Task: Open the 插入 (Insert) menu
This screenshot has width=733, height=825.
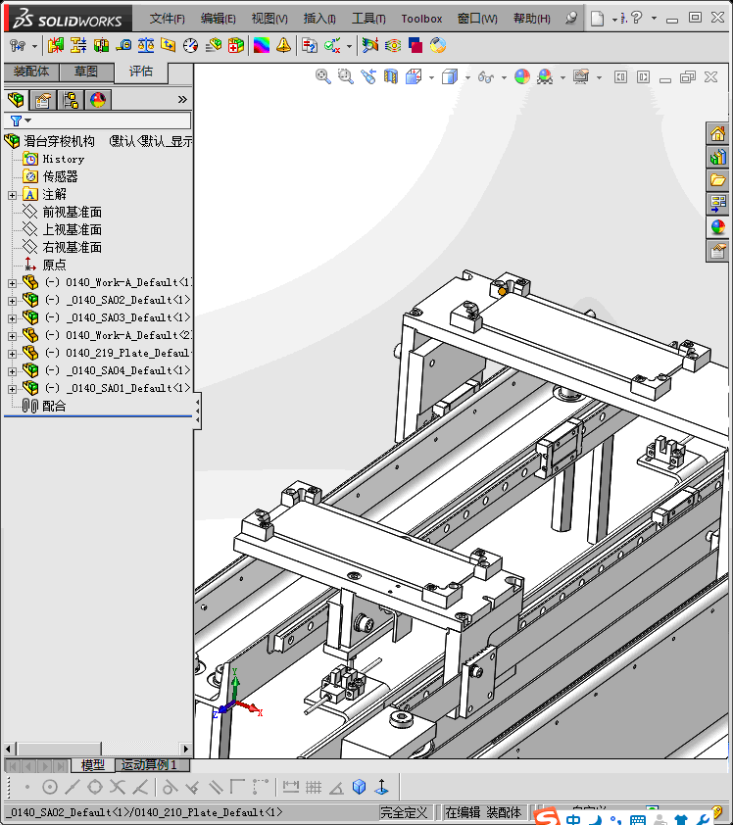Action: tap(319, 19)
